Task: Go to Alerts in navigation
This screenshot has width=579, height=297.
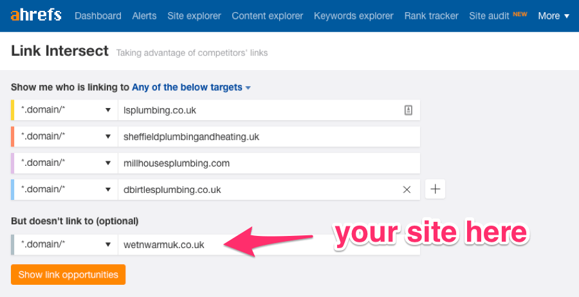Action: click(144, 15)
